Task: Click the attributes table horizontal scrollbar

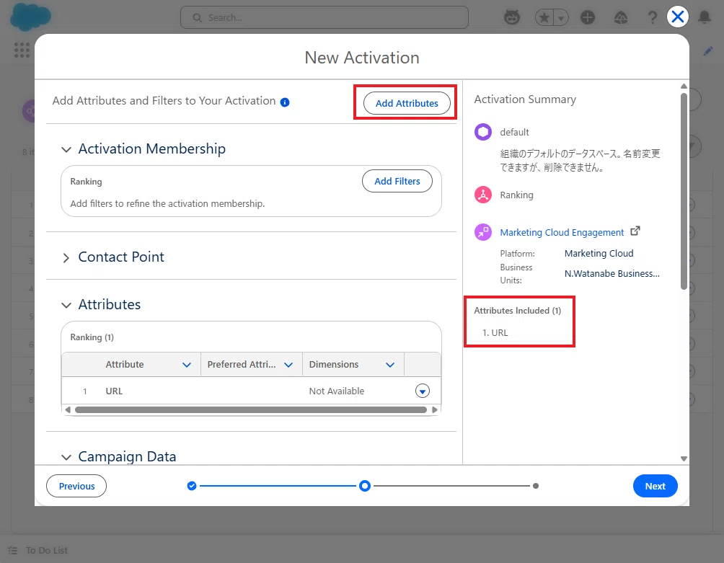Action: coord(251,409)
